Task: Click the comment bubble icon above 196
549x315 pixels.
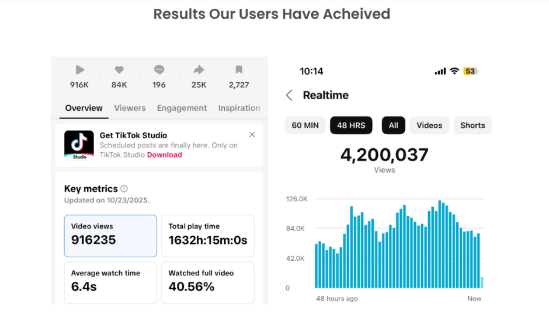Action: coord(159,70)
